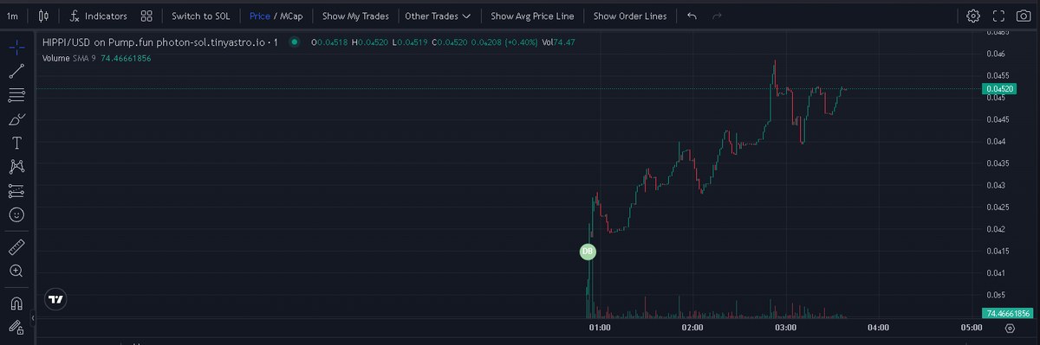Toggle magnet snapping mode
1040x345 pixels.
16,303
